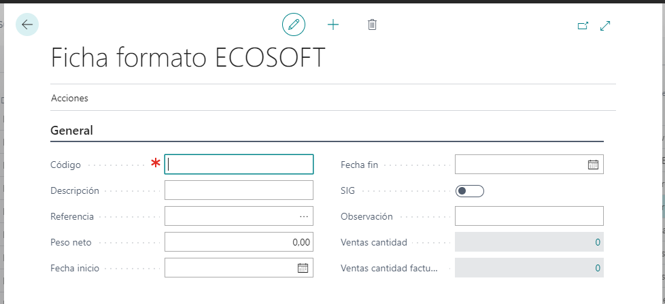
Task: Create a new record with plus icon
Action: 333,25
